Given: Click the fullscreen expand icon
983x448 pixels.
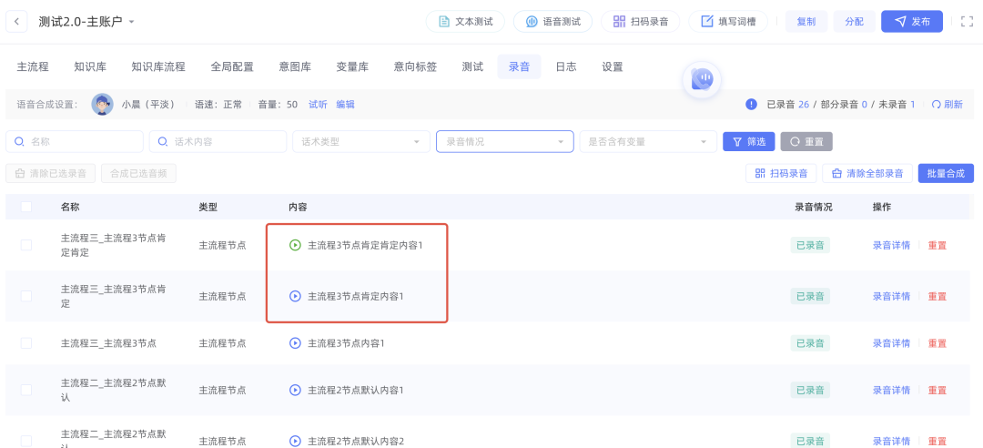Looking at the screenshot, I should [967, 21].
